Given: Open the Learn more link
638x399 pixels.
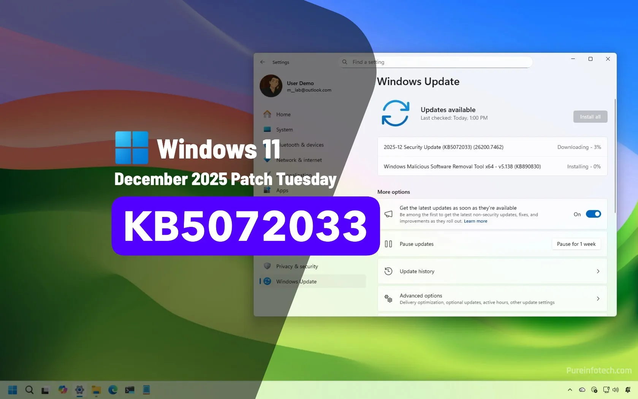Looking at the screenshot, I should click(x=475, y=221).
